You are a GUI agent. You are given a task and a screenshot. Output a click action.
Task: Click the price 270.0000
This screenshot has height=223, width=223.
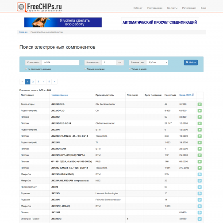point(184,168)
